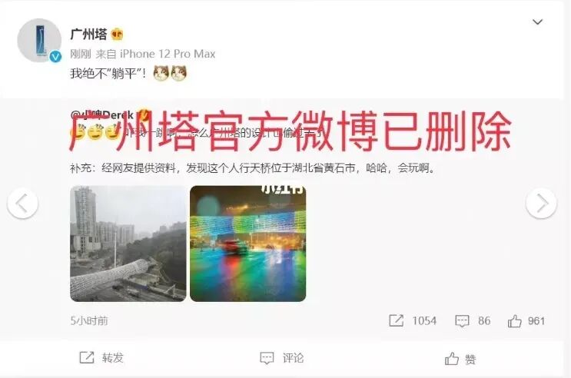This screenshot has height=378, width=571.
Task: Open the @小啤Derek user mention
Action: pos(102,115)
